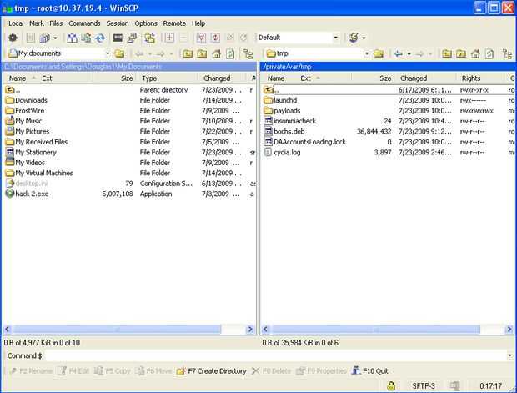
Task: Go to home directory in remote panel toolbar
Action: click(475, 53)
